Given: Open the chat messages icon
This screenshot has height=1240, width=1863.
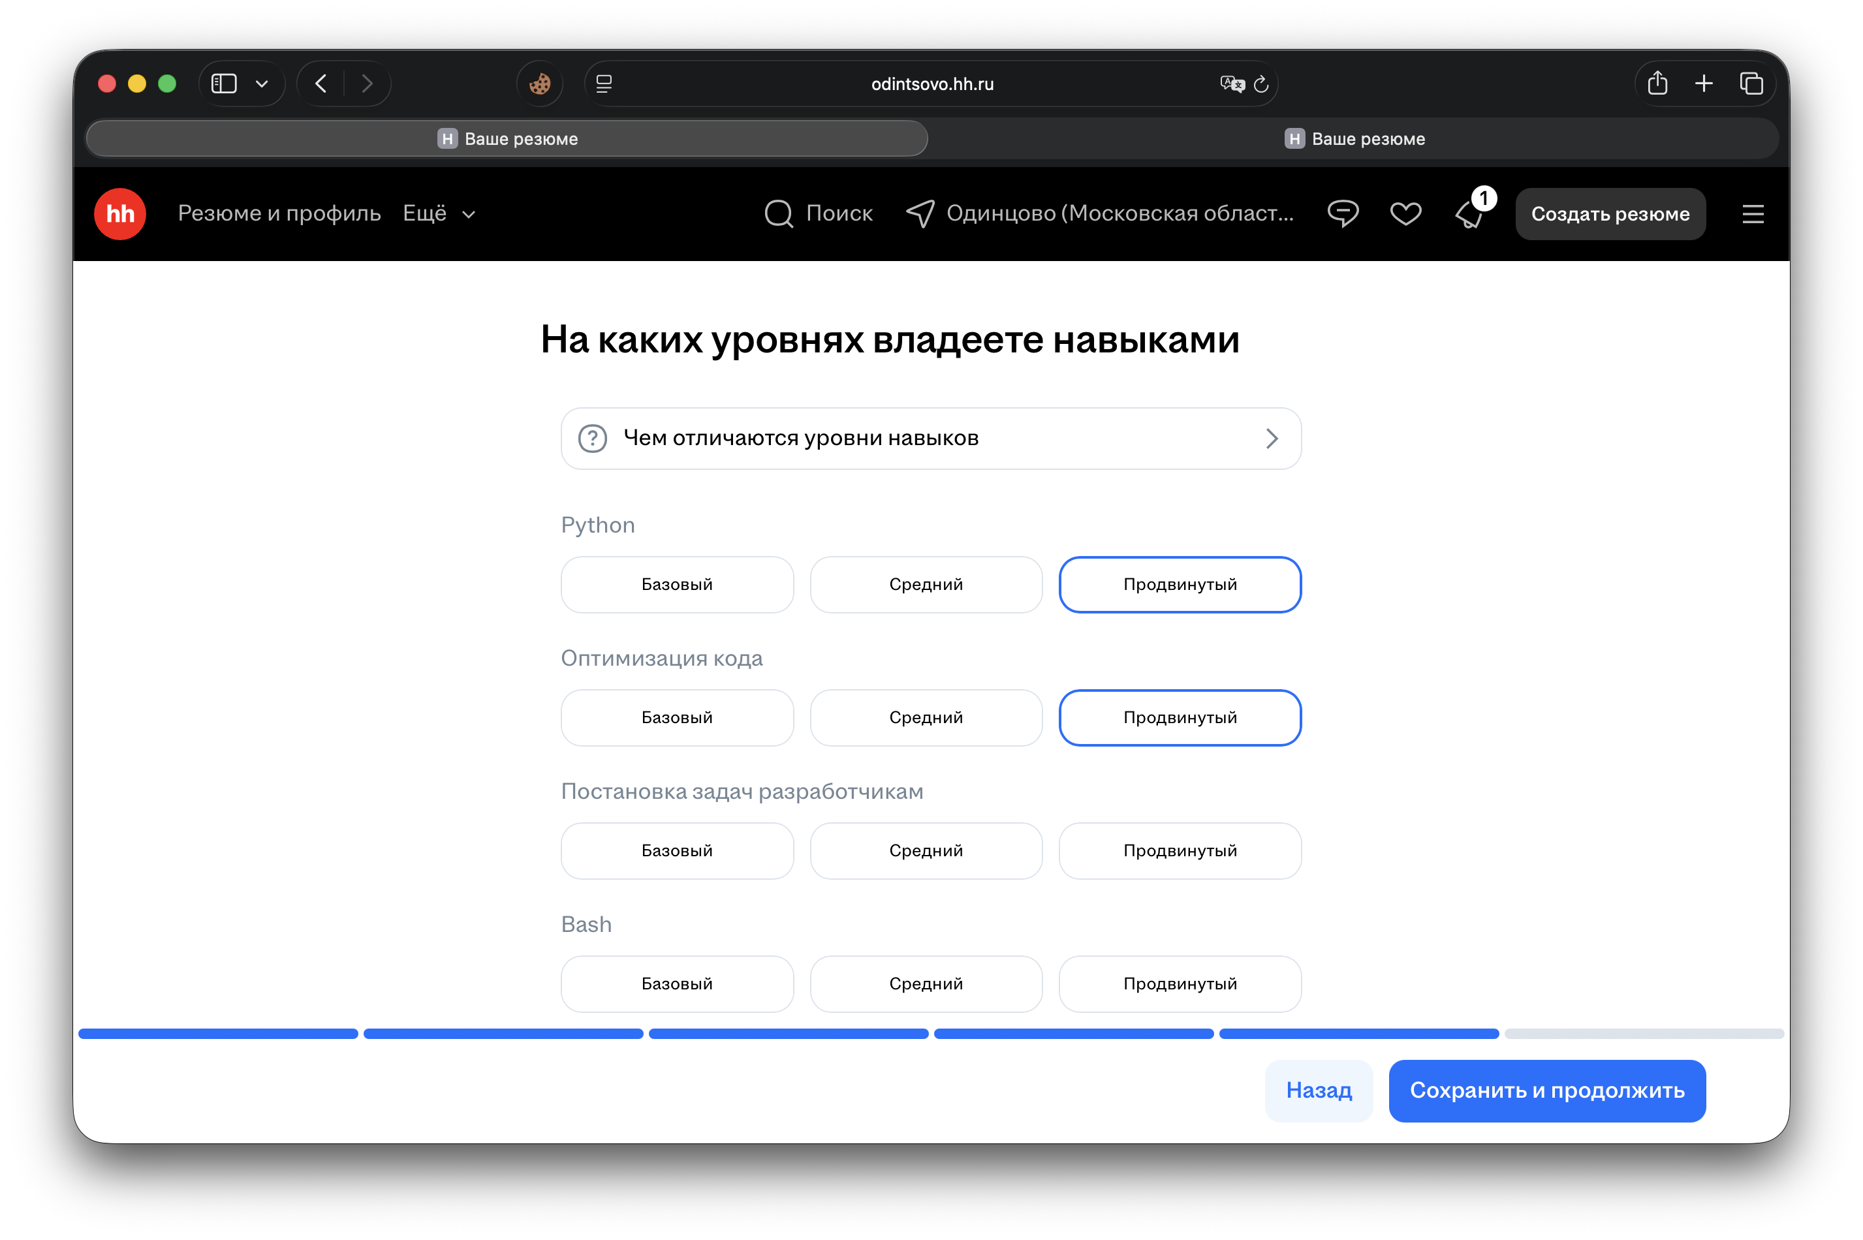Looking at the screenshot, I should [1343, 213].
